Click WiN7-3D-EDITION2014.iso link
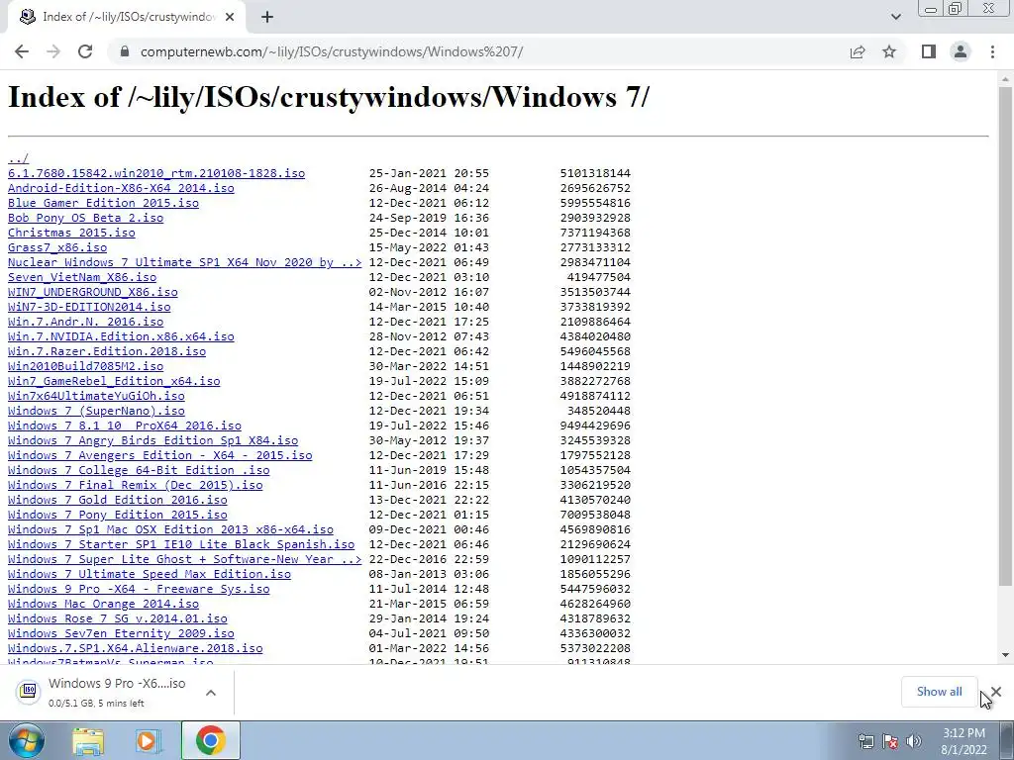 tap(89, 307)
